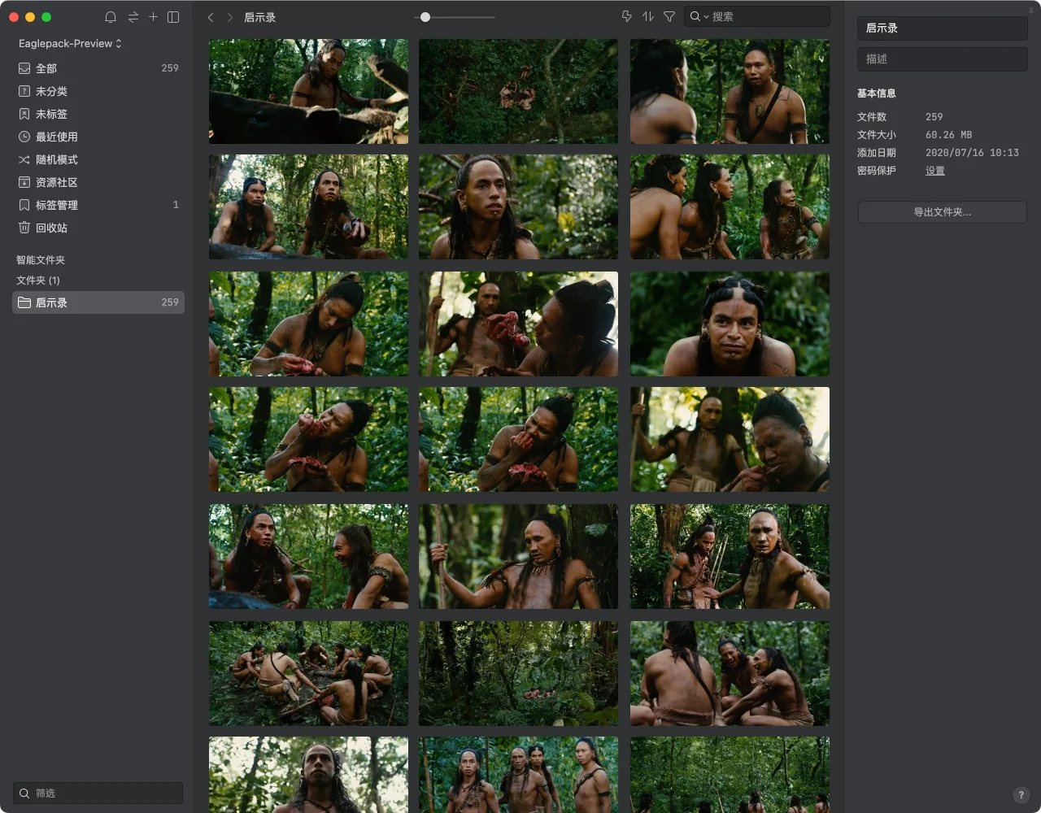Open the search magnifier options dropdown

coord(699,16)
